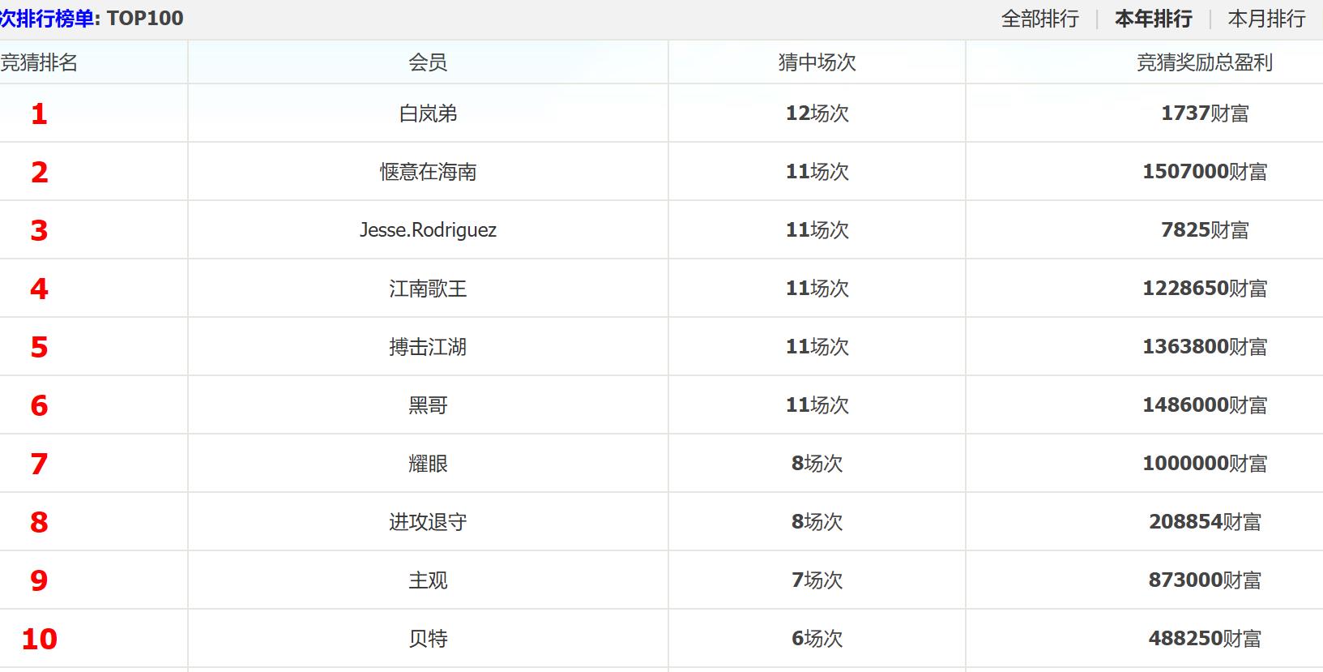The width and height of the screenshot is (1323, 672).
Task: Open Jesse.Rodriguez member page
Action: point(428,230)
